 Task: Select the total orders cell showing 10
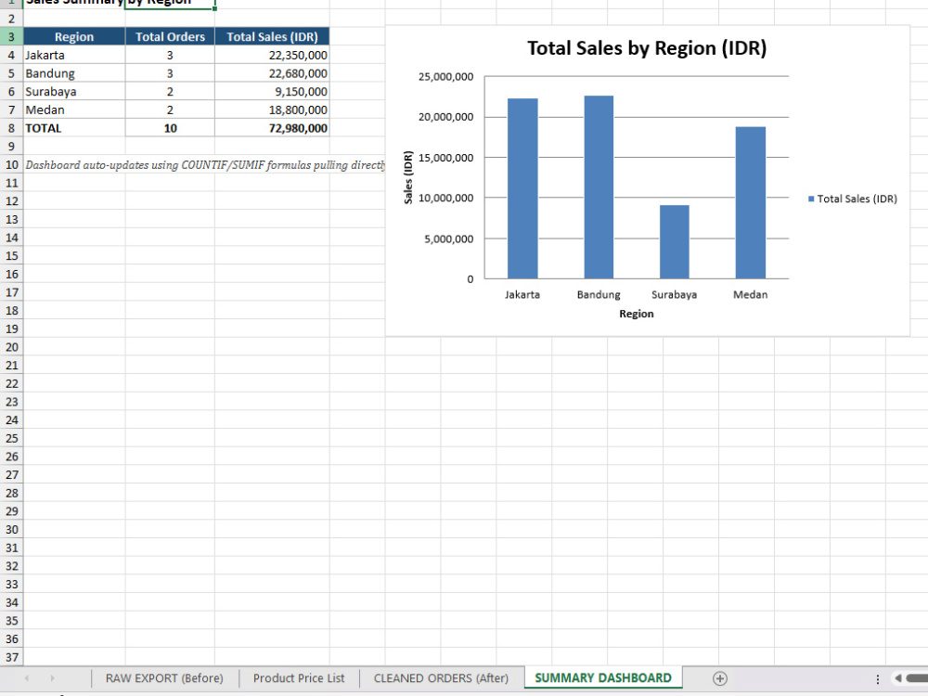coord(170,128)
